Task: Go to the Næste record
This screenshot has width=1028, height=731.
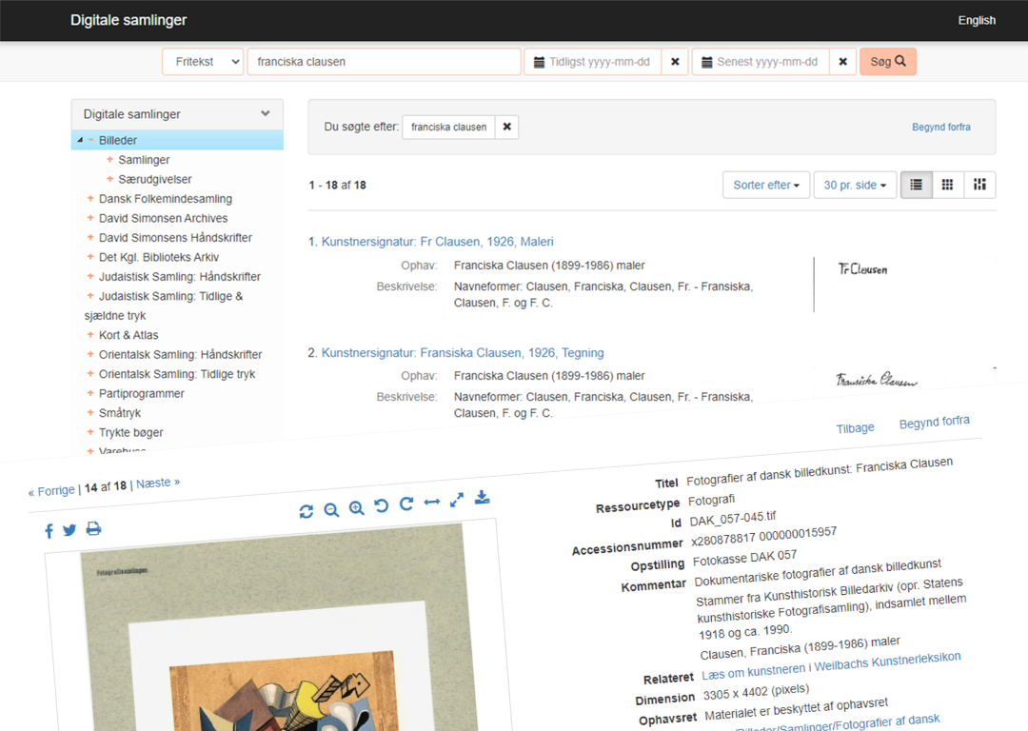Action: (x=158, y=484)
